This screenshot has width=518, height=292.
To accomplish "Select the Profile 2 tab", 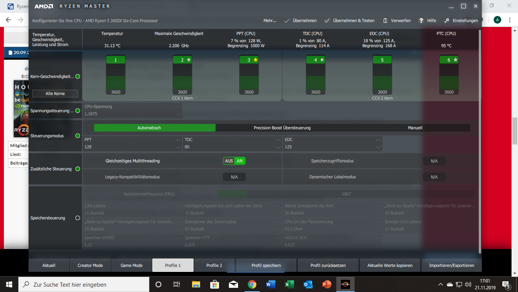I will click(214, 265).
